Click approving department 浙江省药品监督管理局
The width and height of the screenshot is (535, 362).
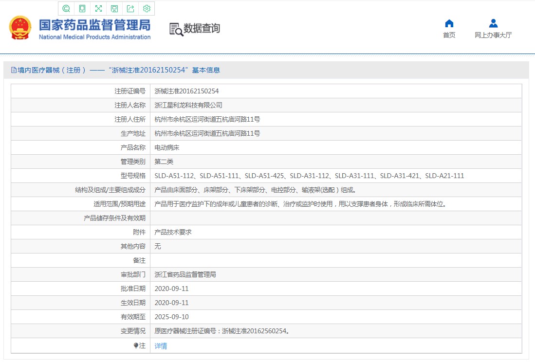185,274
